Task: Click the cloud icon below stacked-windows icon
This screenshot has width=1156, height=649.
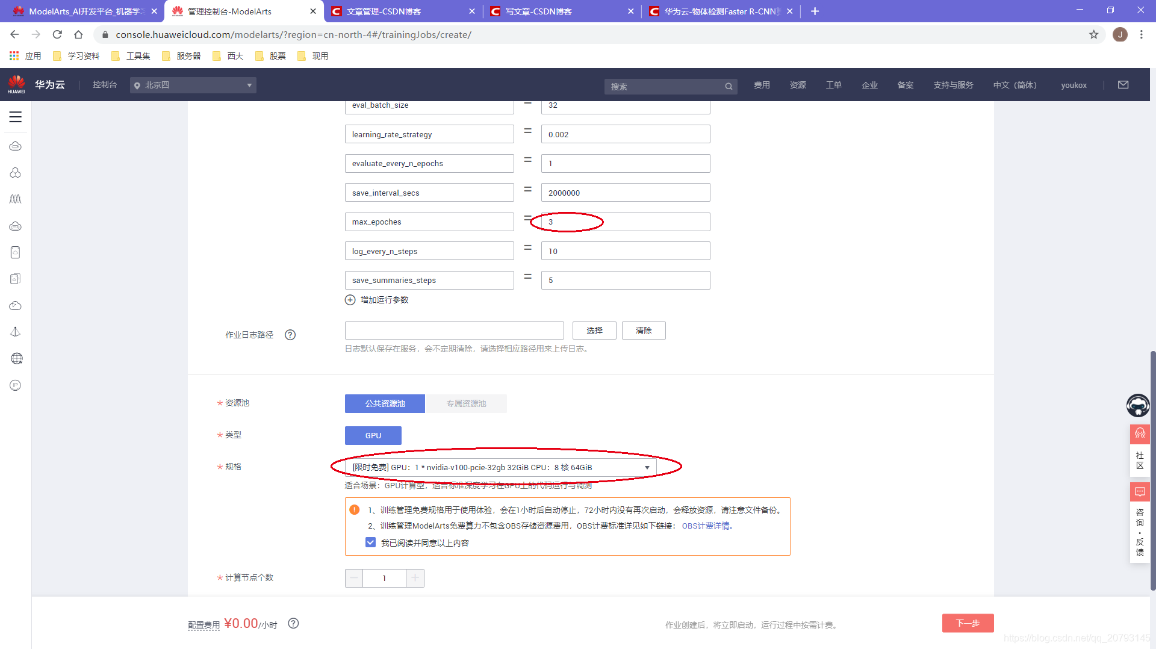Action: [x=16, y=306]
